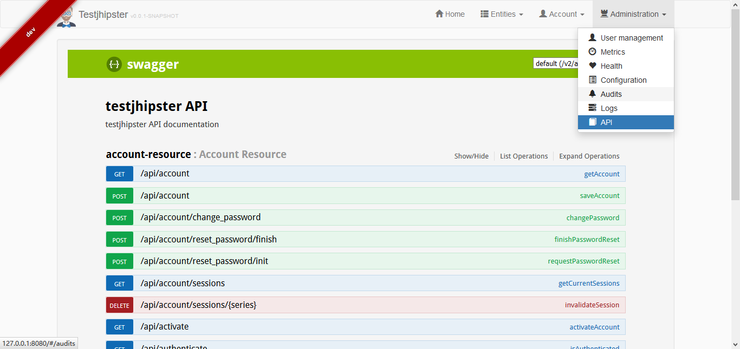Image resolution: width=740 pixels, height=349 pixels.
Task: Open the /api/account/sessions/{series} path
Action: tap(198, 305)
